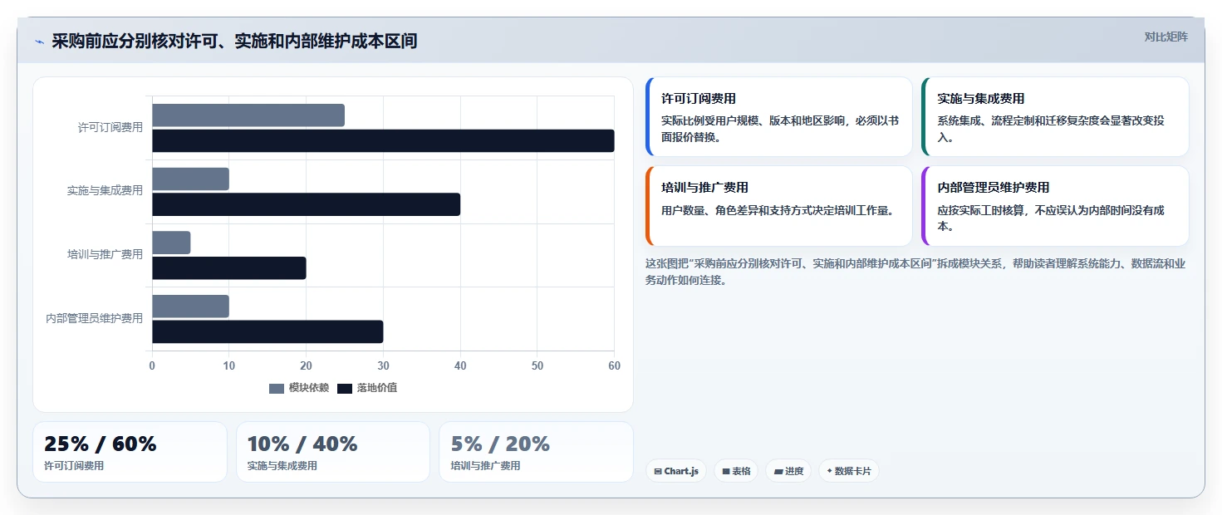Click the dark 许可订阅费用 bar at 60
Screen dimensions: 1222x515
point(383,140)
